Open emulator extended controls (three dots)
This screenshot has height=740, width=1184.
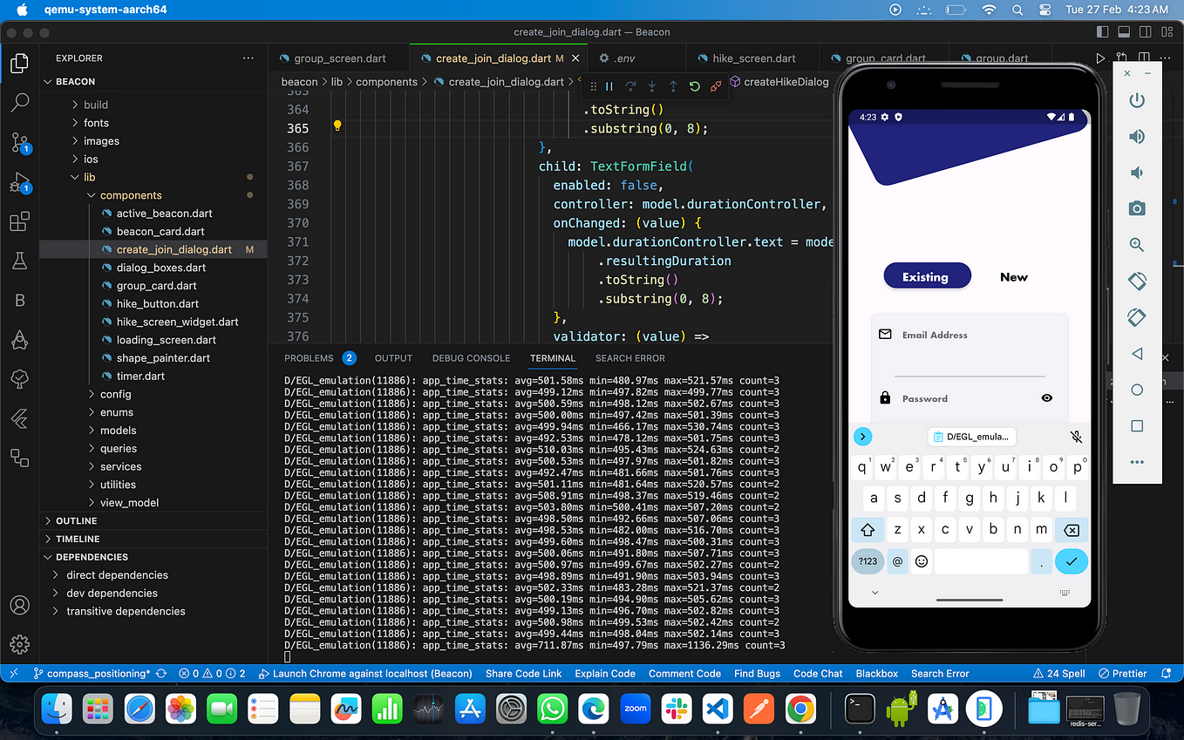[1137, 462]
